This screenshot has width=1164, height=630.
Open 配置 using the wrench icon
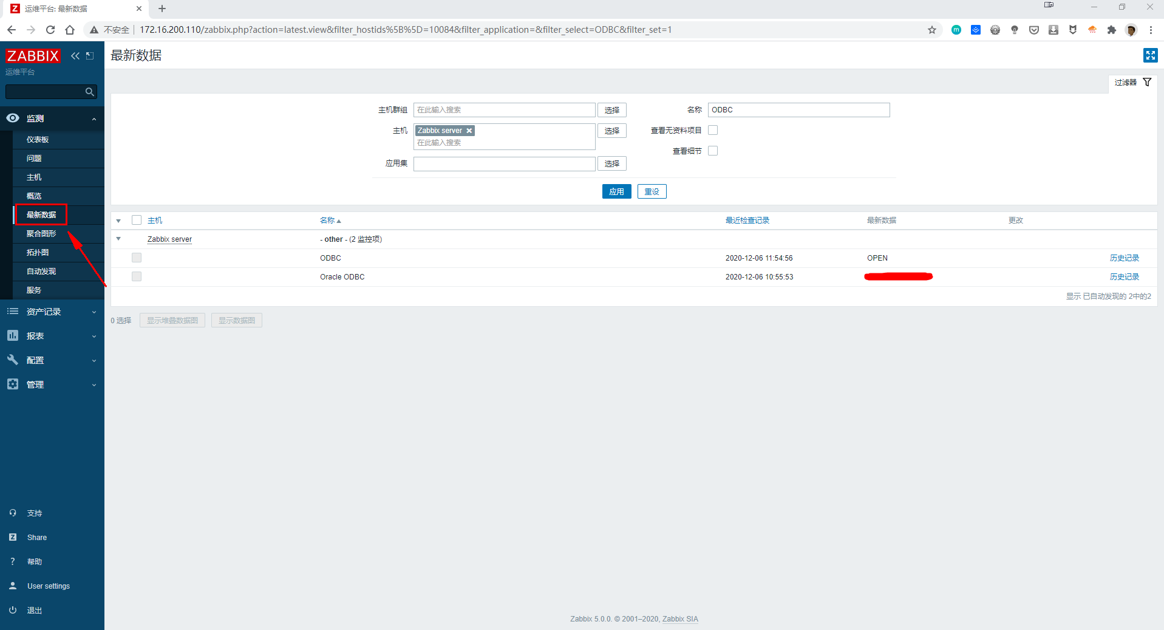(x=13, y=360)
